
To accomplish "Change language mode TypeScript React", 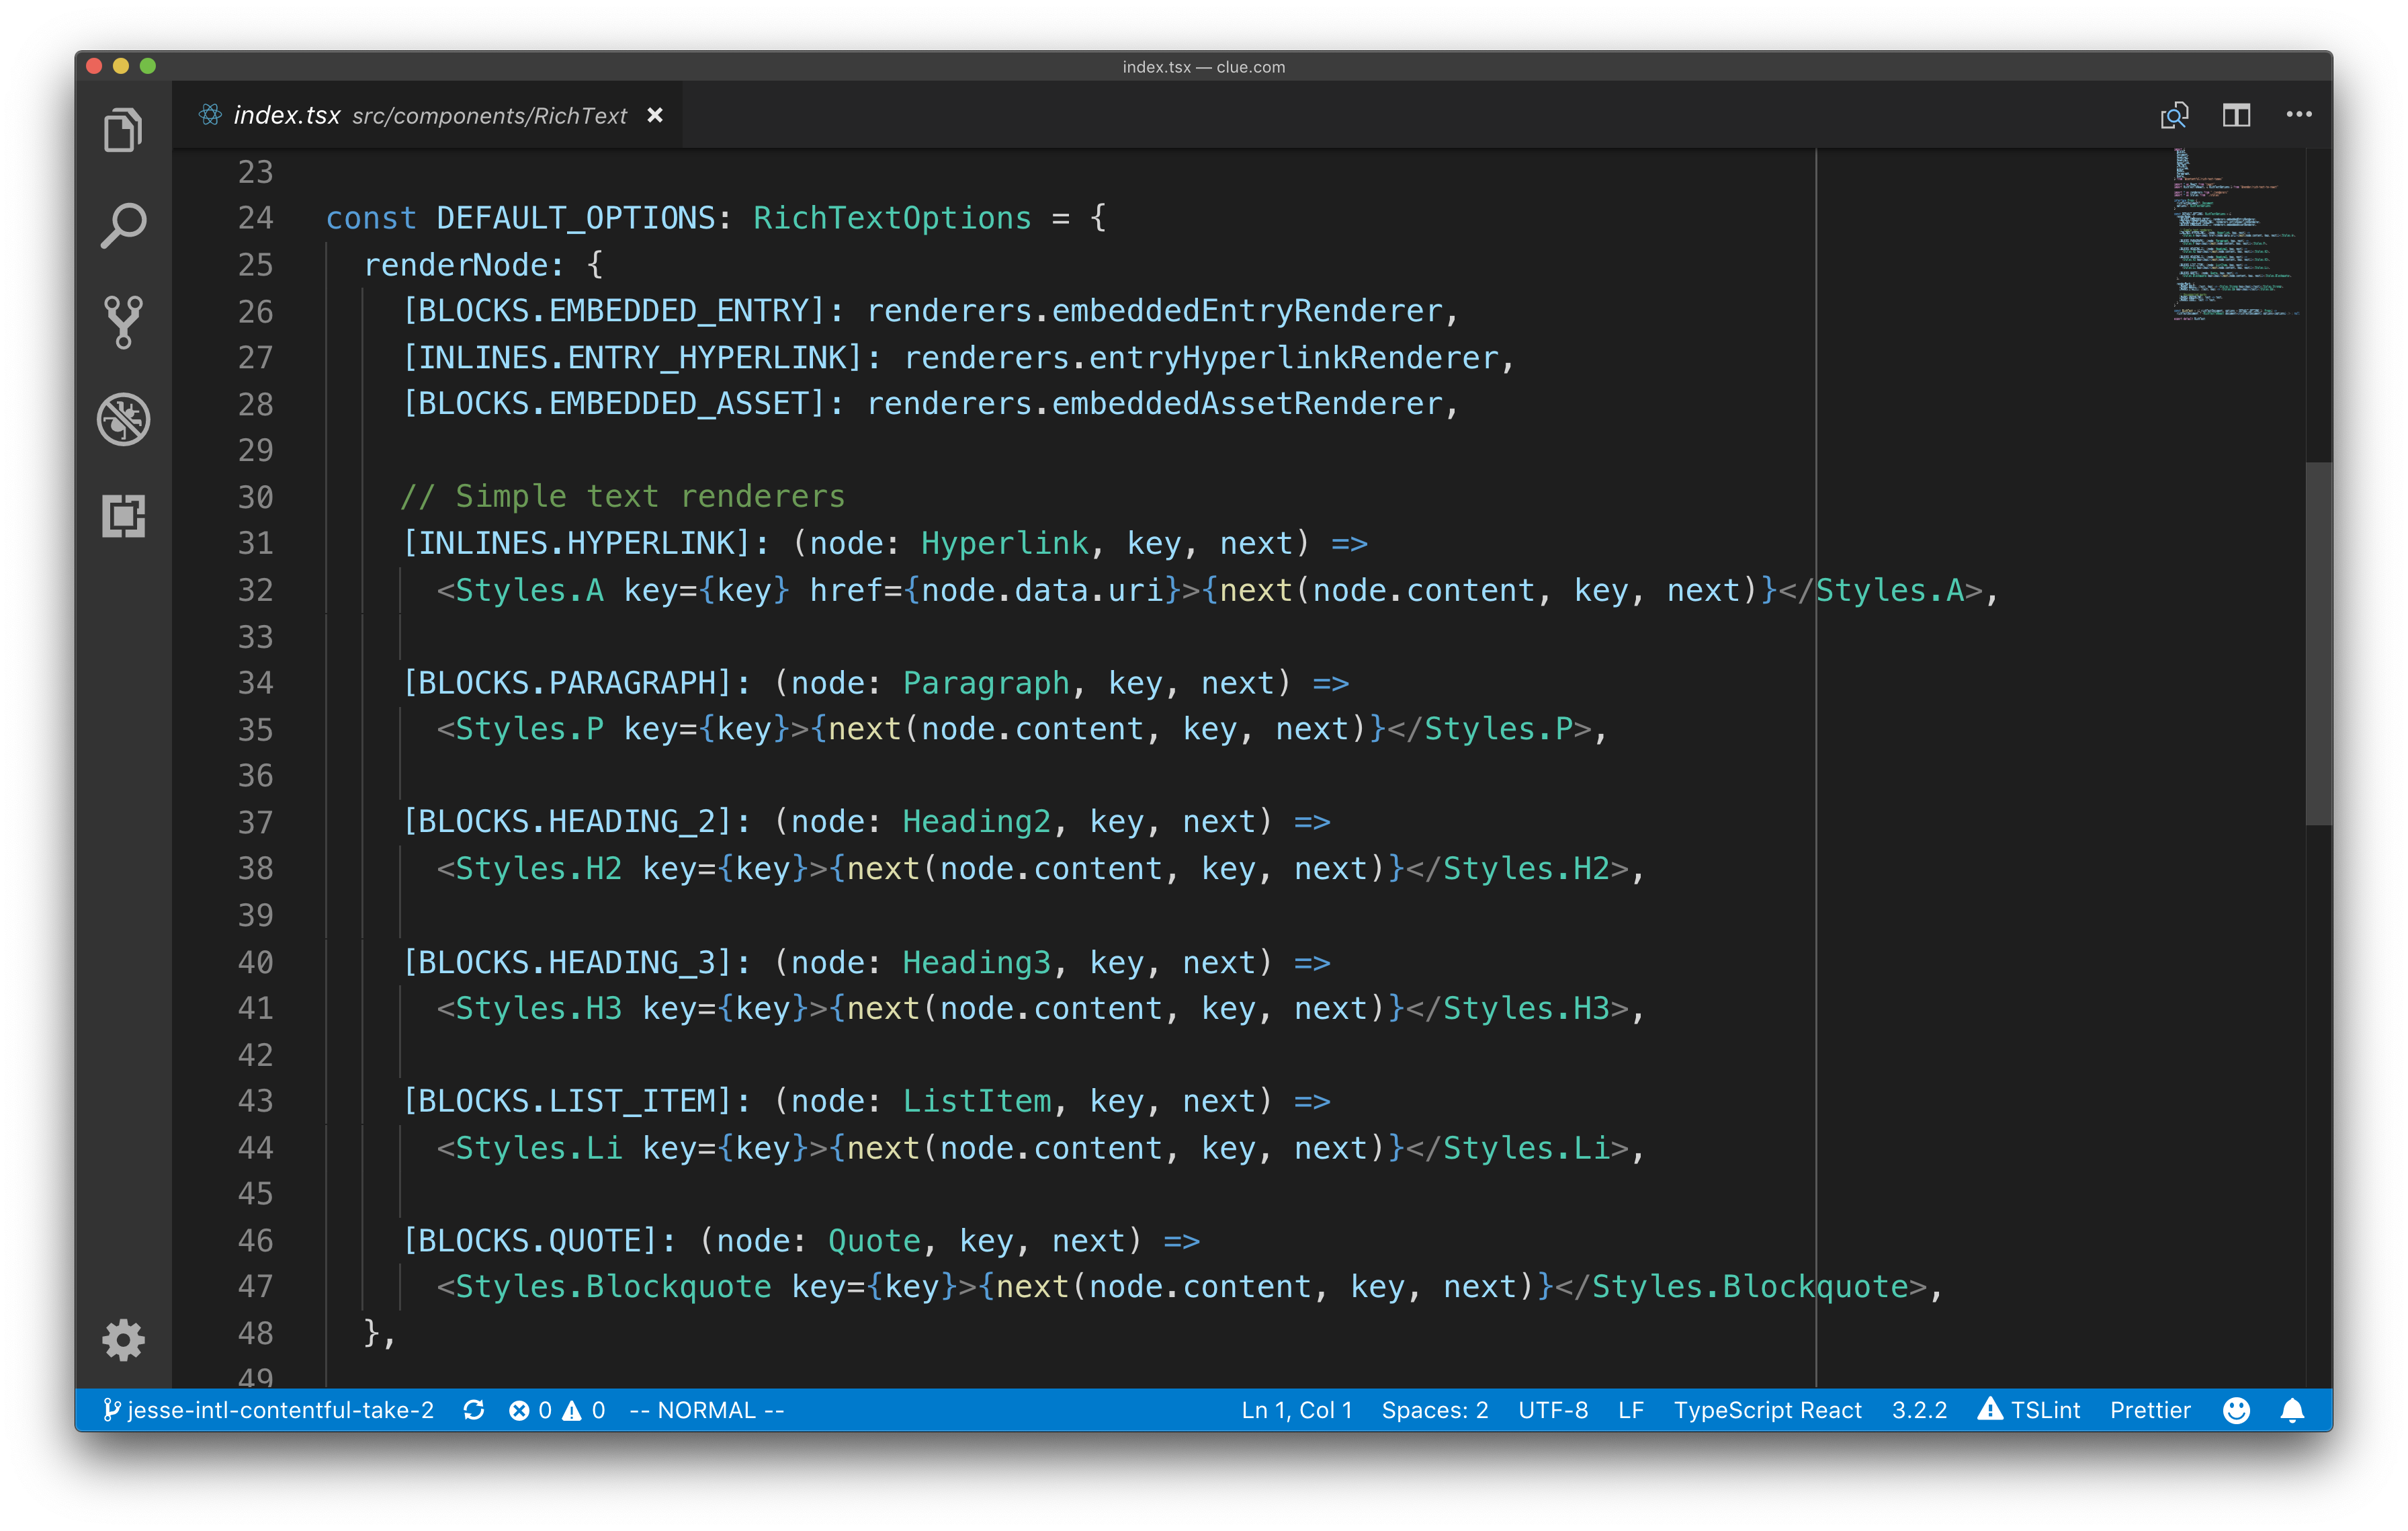I will point(1767,1410).
